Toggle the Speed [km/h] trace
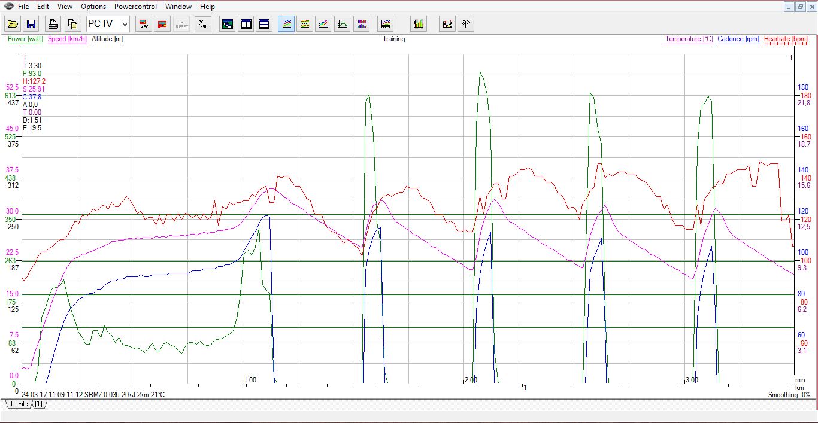 [x=67, y=39]
